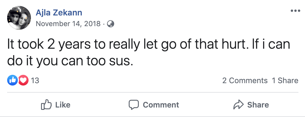View the 1 Share details
305x117 pixels.
tap(285, 80)
